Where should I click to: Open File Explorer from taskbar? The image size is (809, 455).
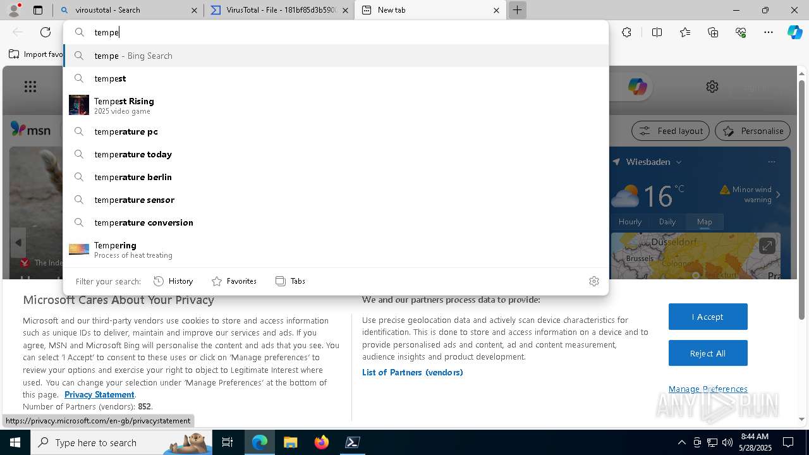[290, 442]
